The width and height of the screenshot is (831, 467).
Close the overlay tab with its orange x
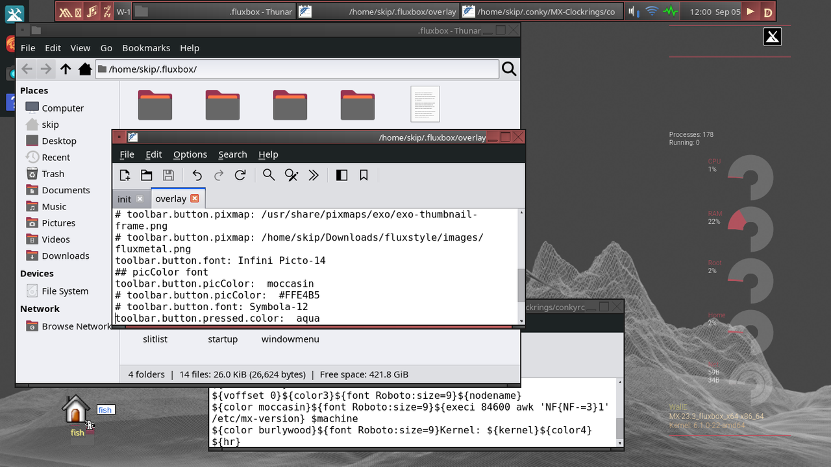pyautogui.click(x=194, y=198)
